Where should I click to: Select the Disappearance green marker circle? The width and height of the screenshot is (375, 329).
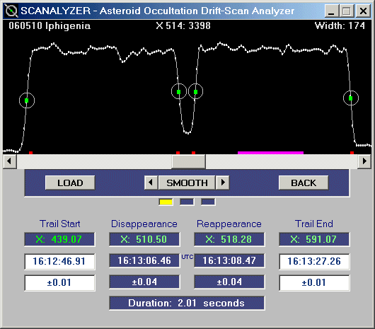[x=178, y=91]
